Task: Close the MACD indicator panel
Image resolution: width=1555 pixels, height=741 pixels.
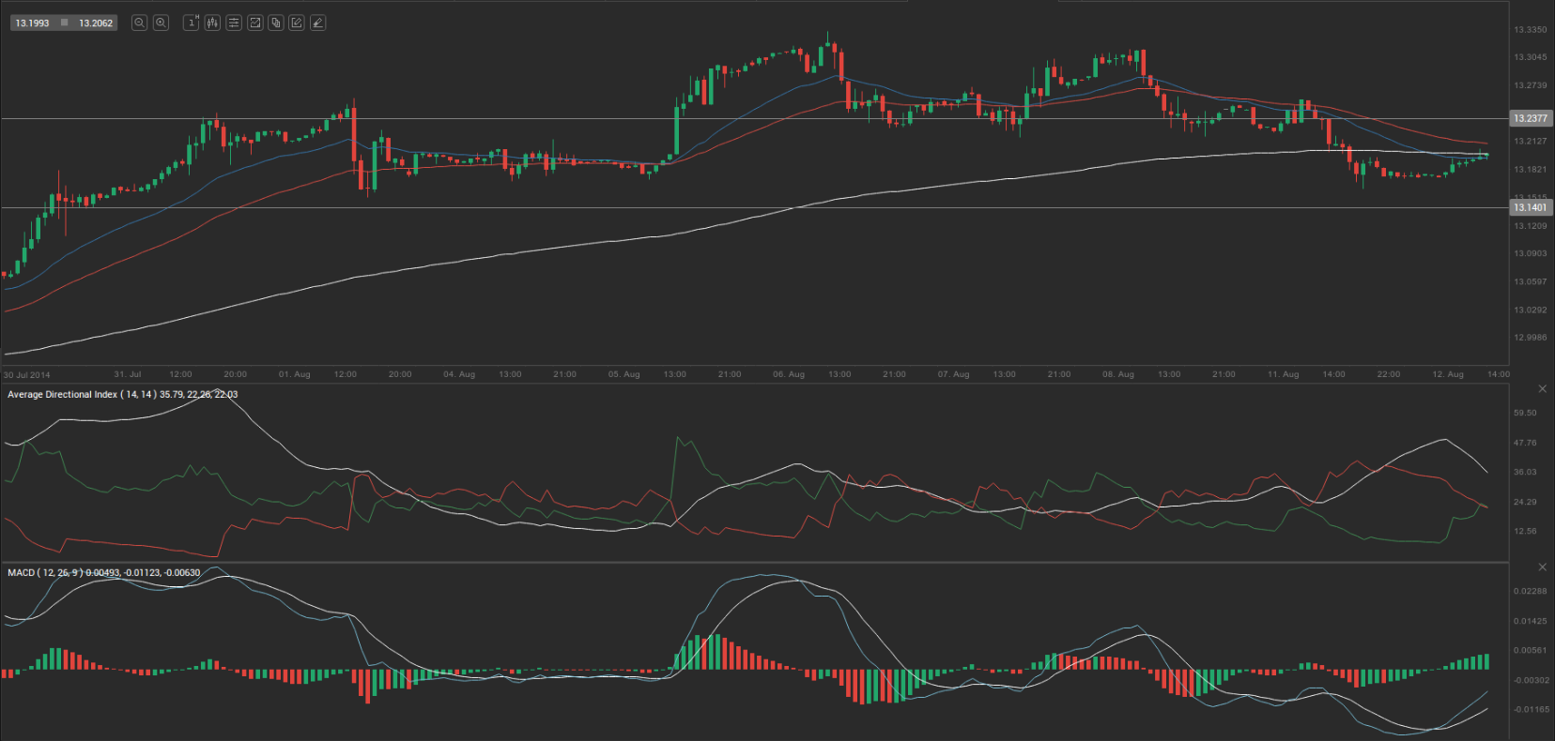Action: click(1542, 567)
